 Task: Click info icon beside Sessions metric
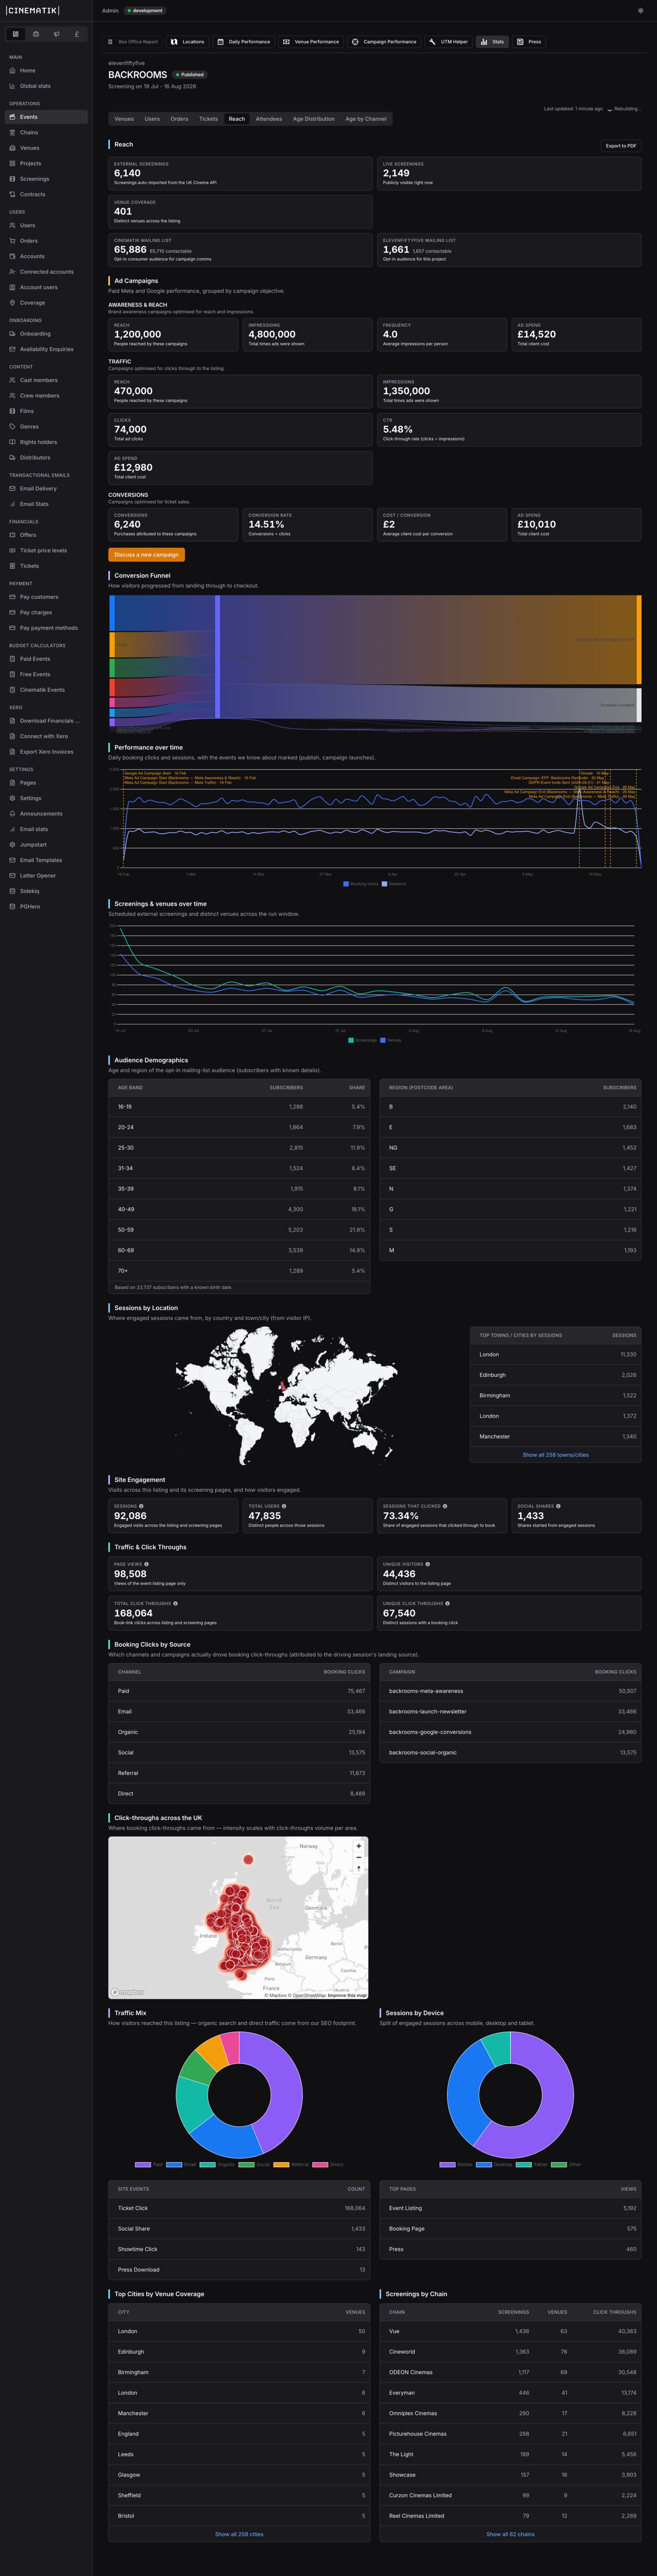point(141,1506)
